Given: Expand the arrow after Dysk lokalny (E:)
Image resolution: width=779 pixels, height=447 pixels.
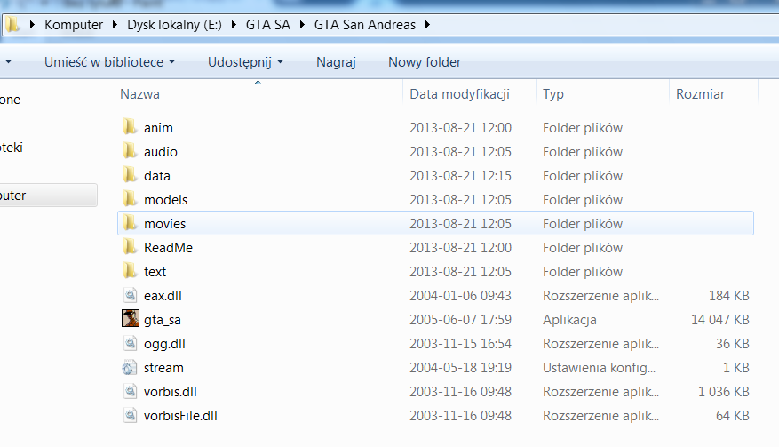Looking at the screenshot, I should coord(234,24).
